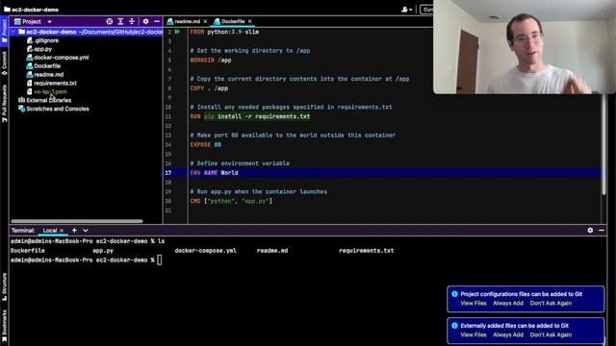Image resolution: width=616 pixels, height=346 pixels.
Task: Click the horizontal scrollbar in Project panel
Action: point(77,221)
